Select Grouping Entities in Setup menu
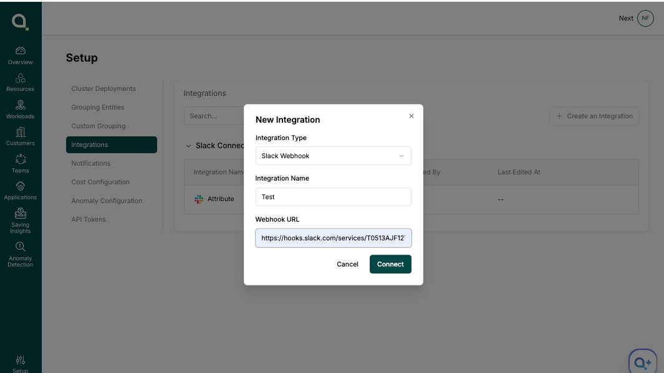This screenshot has width=664, height=373. coord(98,108)
